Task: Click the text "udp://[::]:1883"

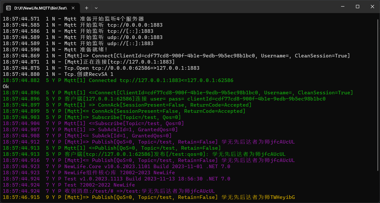Action: pyautogui.click(x=130, y=43)
